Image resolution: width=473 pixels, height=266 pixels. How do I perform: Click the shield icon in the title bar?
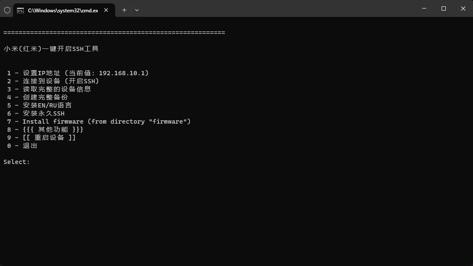[x=7, y=10]
